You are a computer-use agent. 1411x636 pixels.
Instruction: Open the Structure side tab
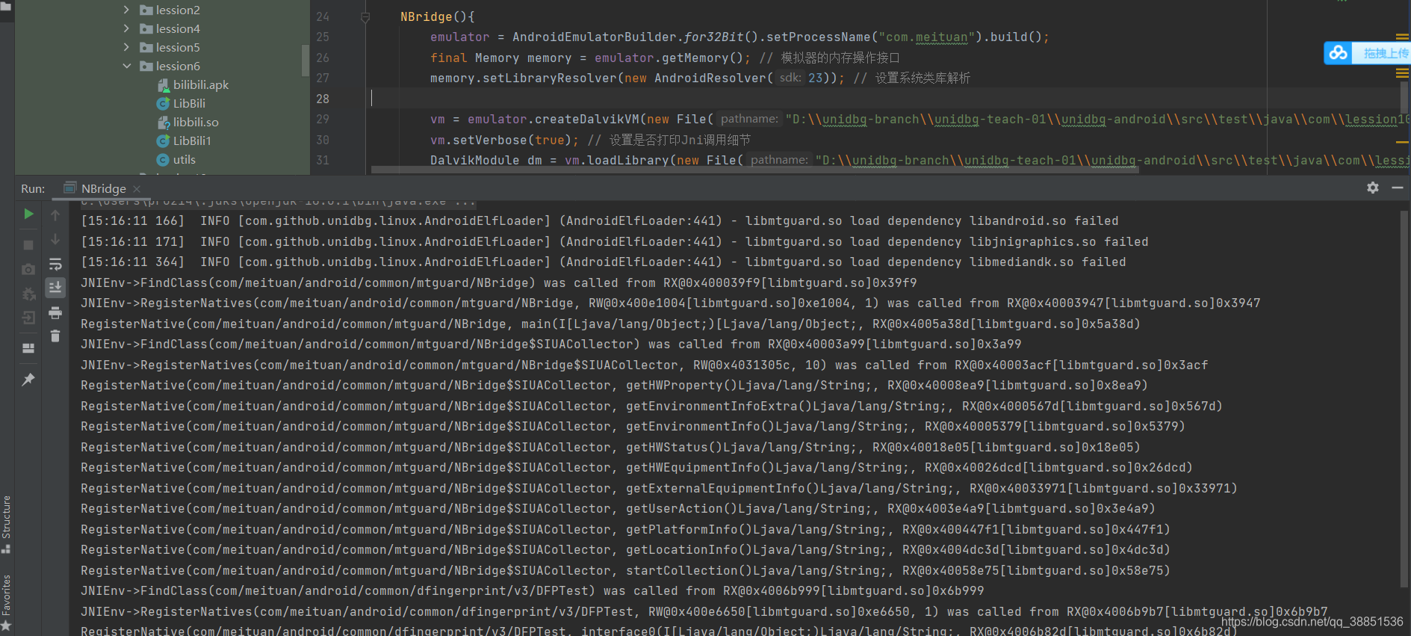(6, 523)
